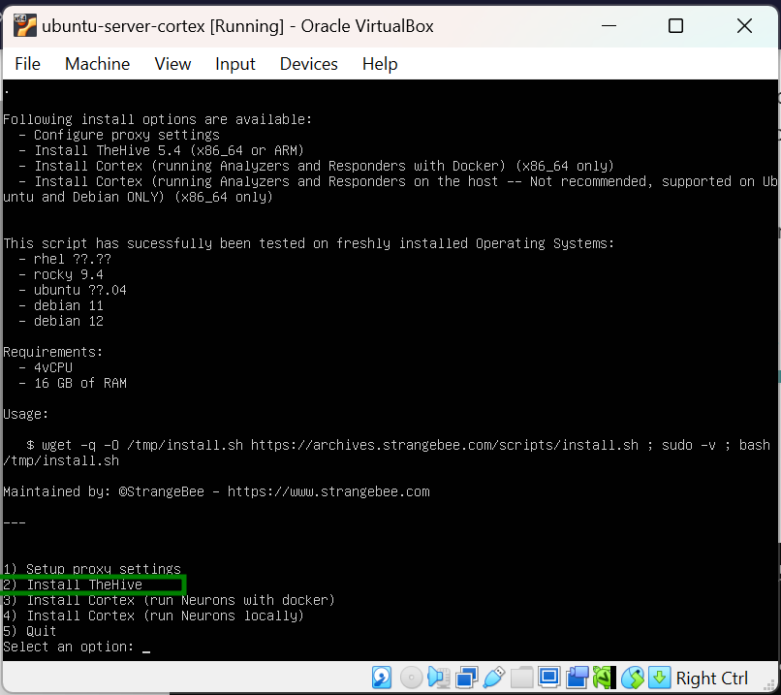Click the window title 'ubuntu-server-cortex [Running]'
781x695 pixels.
coord(163,26)
